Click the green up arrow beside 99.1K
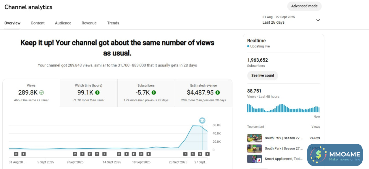 click(97, 93)
